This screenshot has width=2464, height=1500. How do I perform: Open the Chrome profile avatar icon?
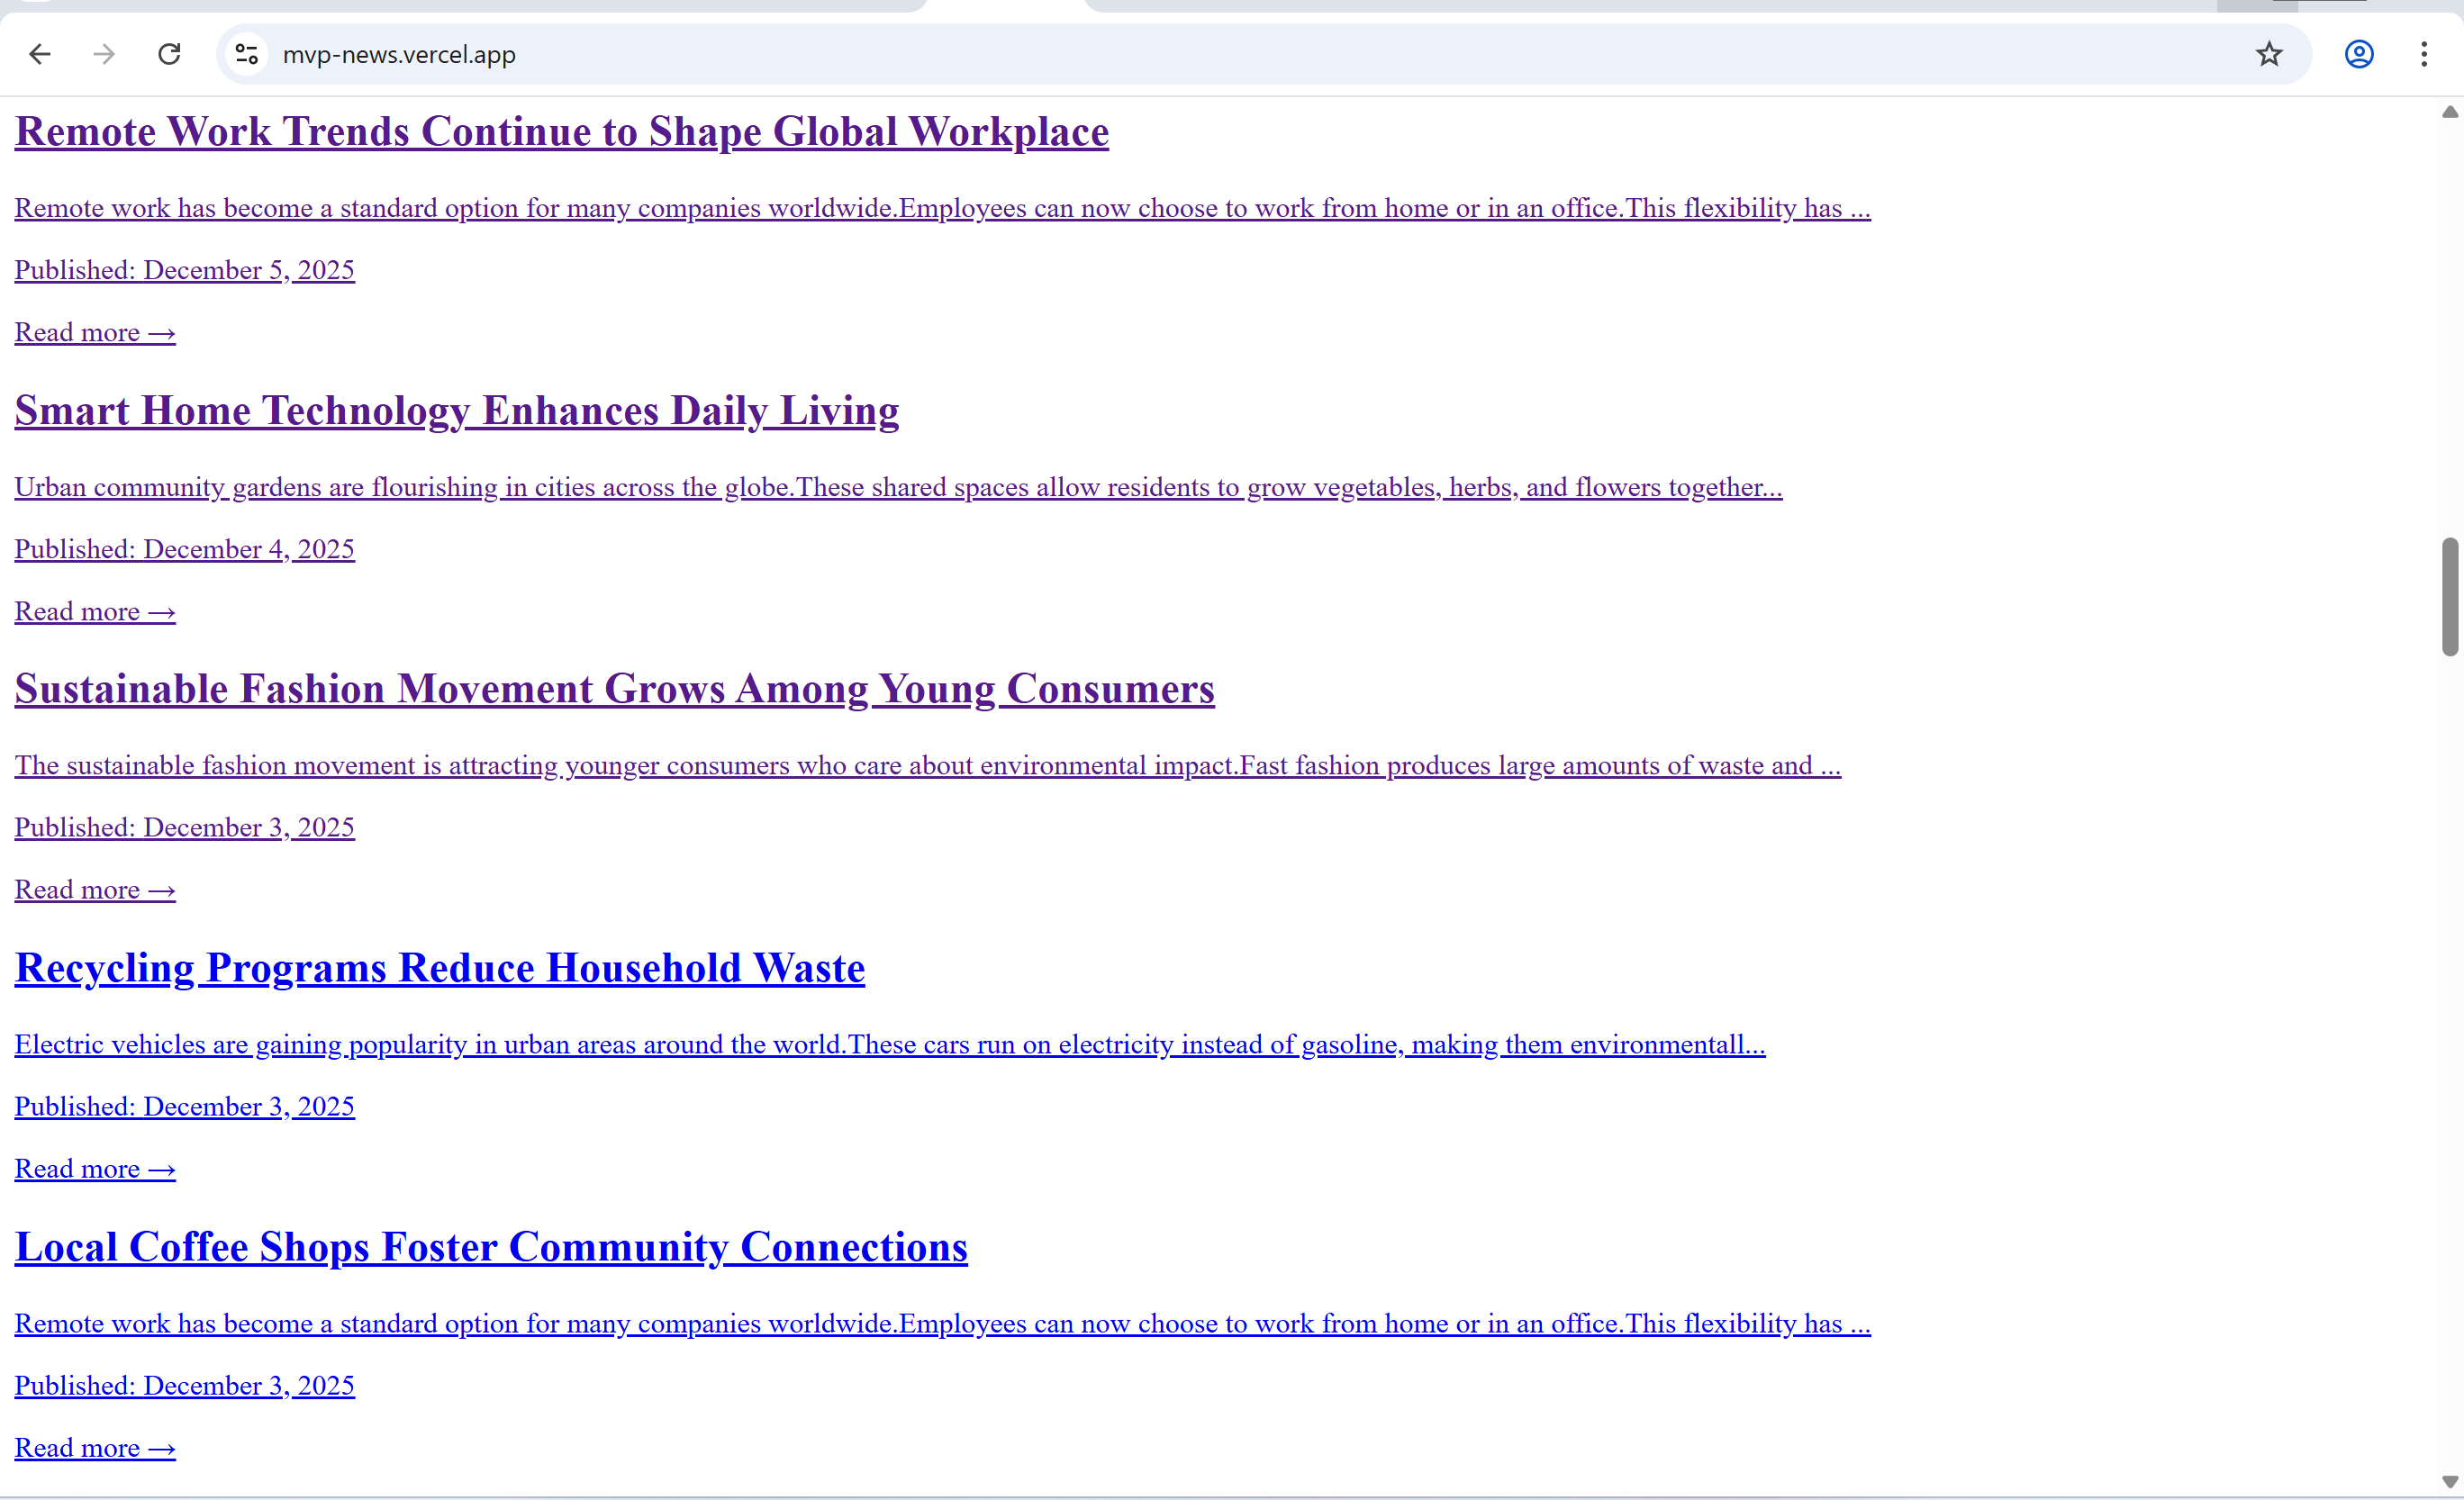click(2359, 54)
